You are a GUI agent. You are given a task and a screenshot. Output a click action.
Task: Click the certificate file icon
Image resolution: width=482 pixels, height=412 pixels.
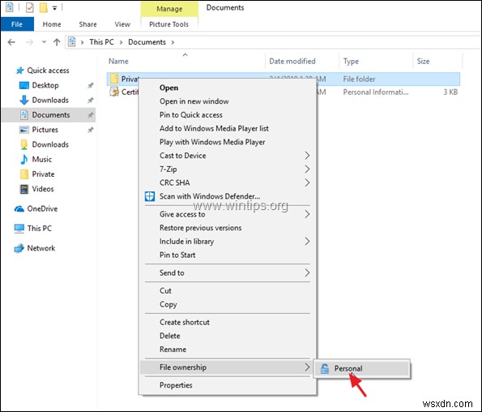[114, 92]
